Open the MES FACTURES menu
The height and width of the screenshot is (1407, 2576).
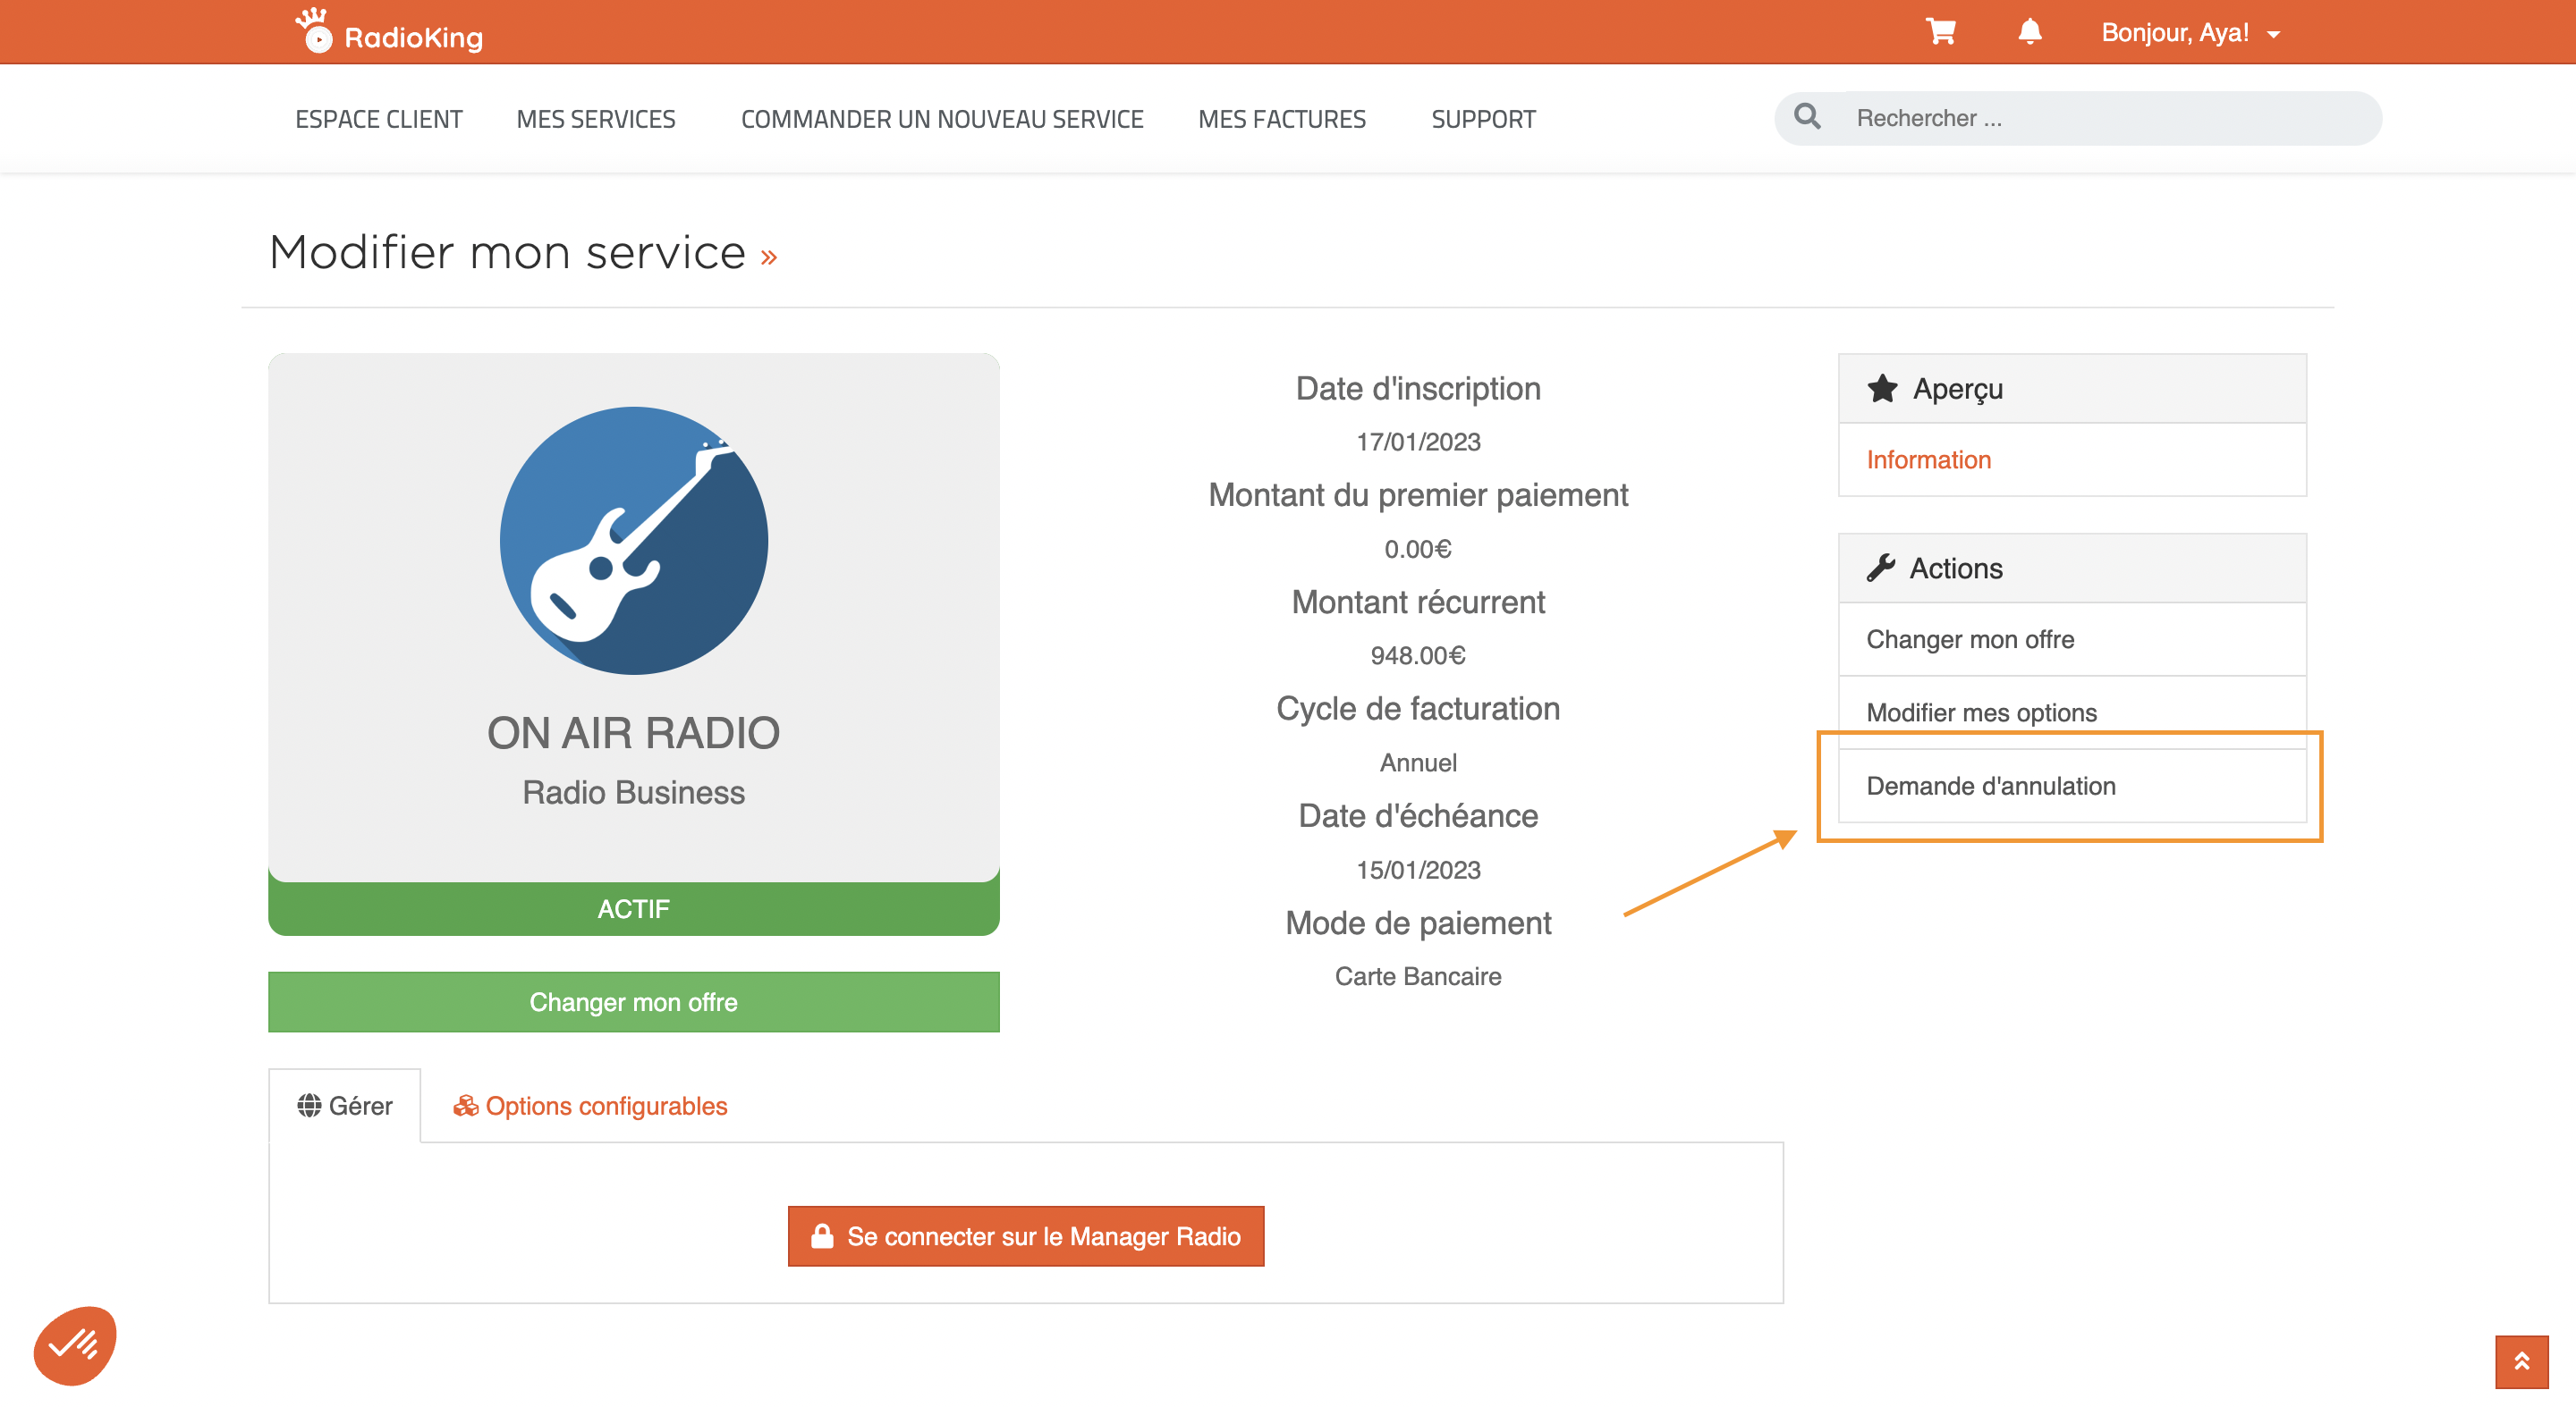point(1282,119)
